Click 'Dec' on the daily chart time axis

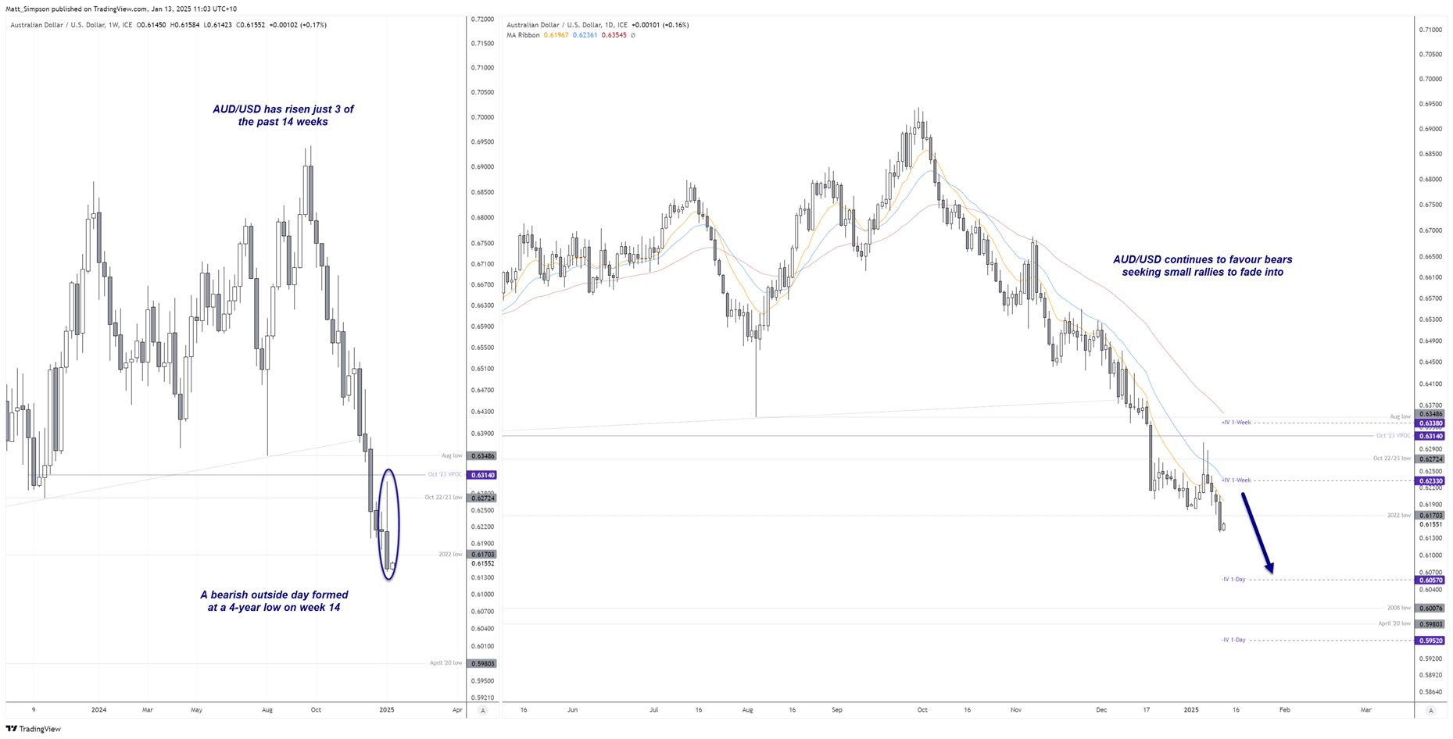[x=1101, y=710]
